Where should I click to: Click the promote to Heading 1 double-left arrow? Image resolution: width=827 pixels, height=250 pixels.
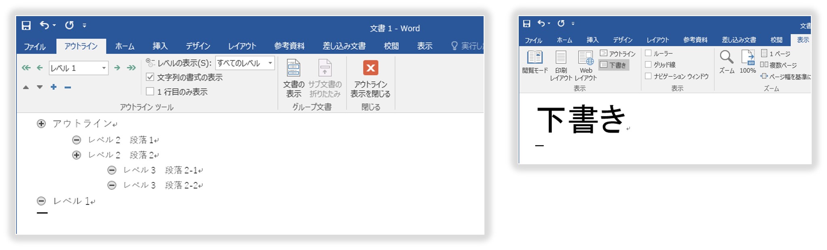pos(26,68)
